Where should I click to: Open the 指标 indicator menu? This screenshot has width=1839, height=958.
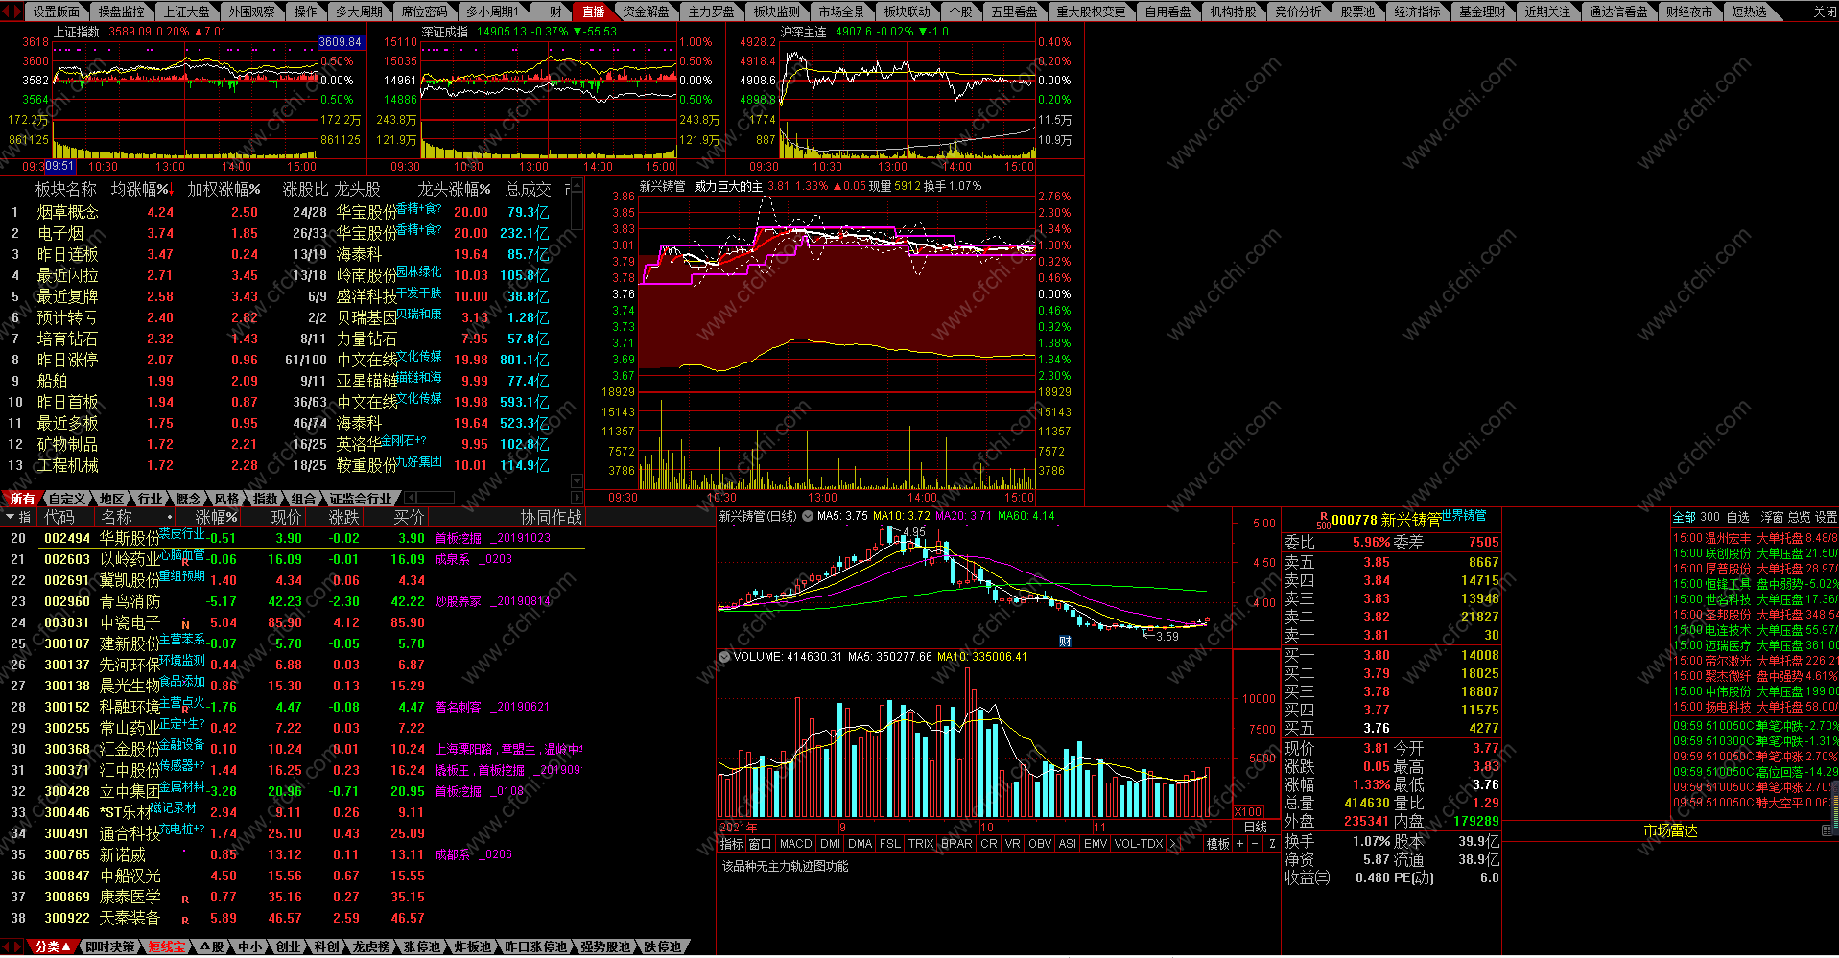(x=731, y=844)
